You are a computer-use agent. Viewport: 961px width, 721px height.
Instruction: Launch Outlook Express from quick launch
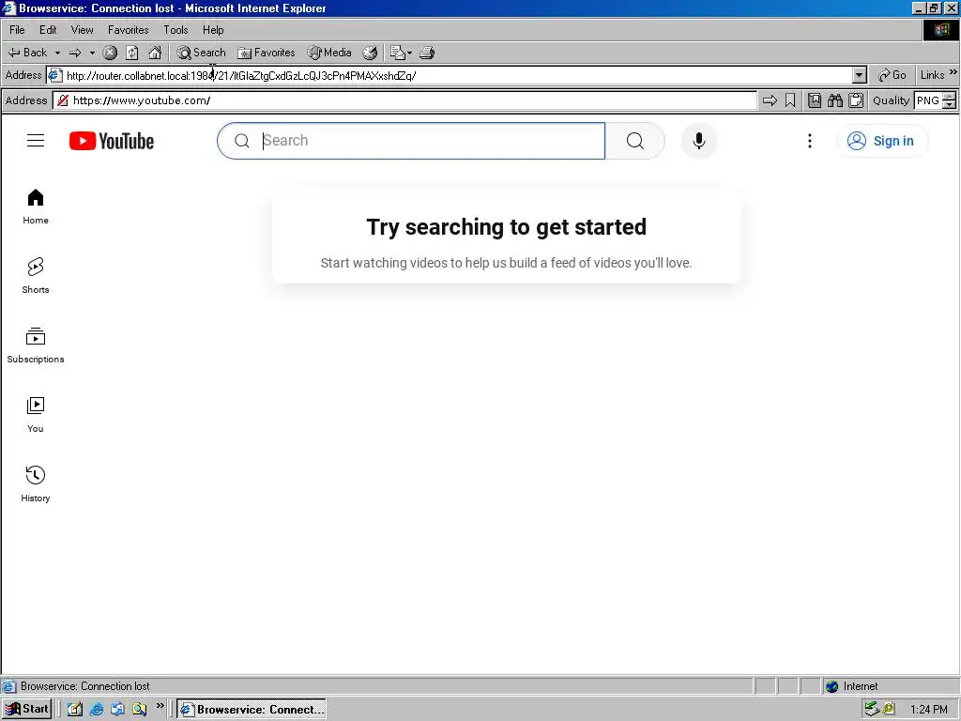click(117, 710)
